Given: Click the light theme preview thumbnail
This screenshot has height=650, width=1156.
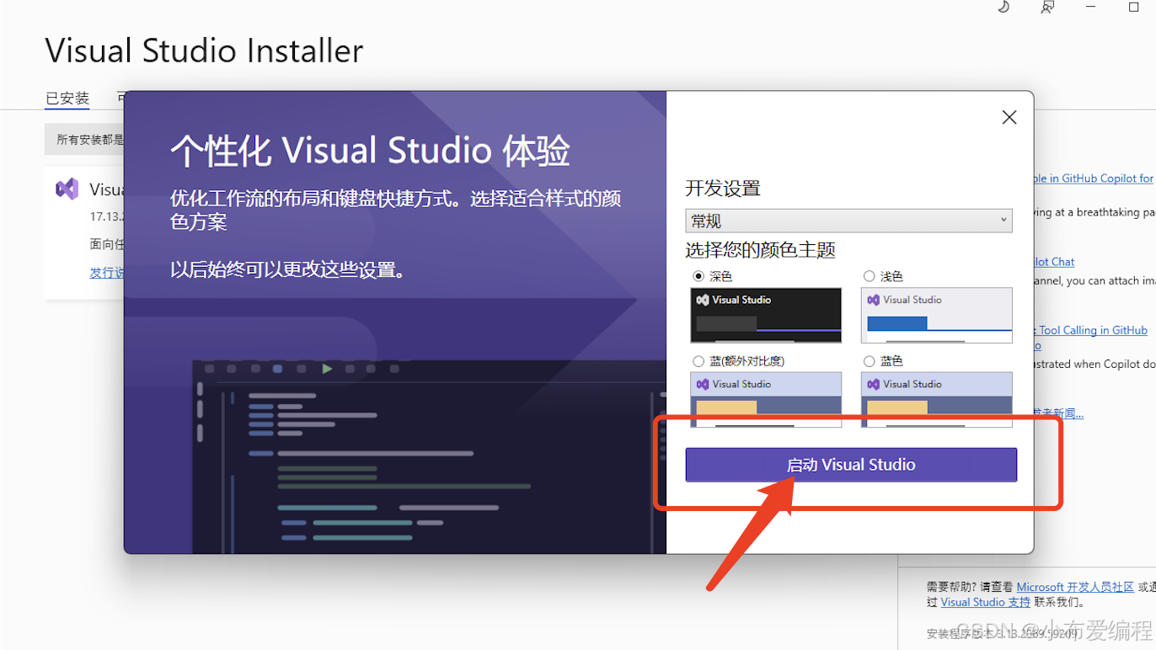Looking at the screenshot, I should pyautogui.click(x=937, y=315).
